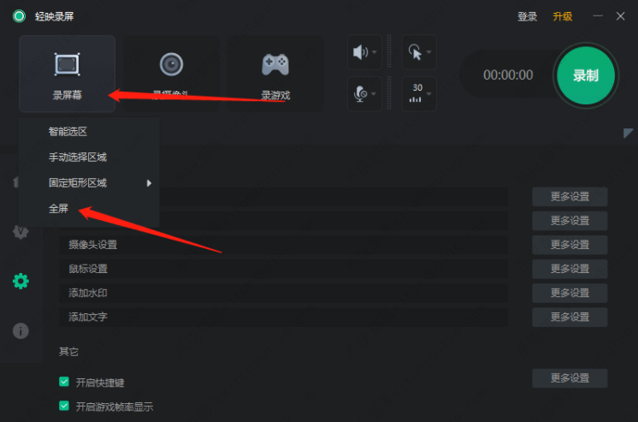Uncheck 开启游戏帧率显示 checkbox
638x422 pixels.
[64, 406]
